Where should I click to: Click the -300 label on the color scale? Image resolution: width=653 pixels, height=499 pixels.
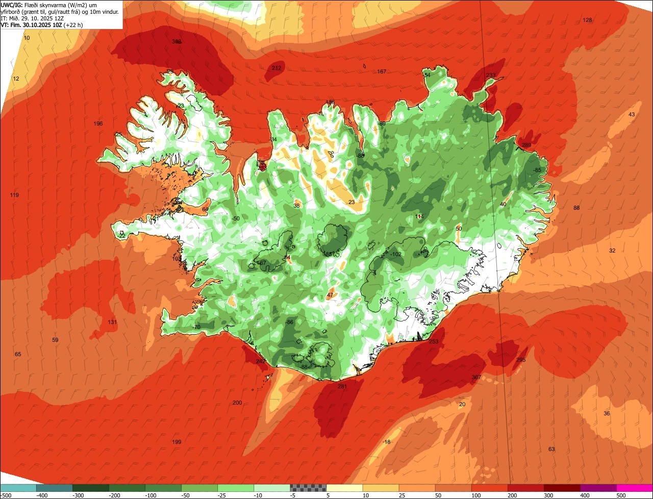(79, 495)
